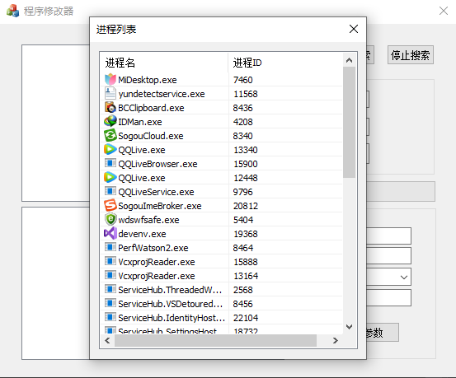Select the wdswfsafe.exe process name
Screen dimensions: 456x378
pyautogui.click(x=148, y=220)
